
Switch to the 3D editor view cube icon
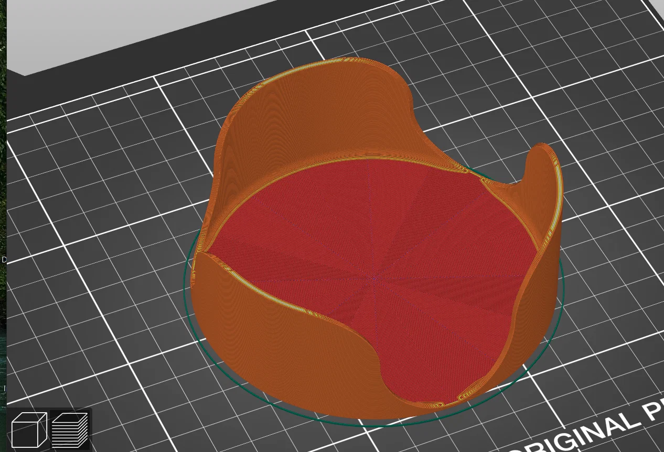(x=29, y=429)
